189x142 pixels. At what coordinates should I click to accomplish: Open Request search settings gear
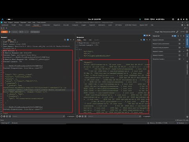4,116
